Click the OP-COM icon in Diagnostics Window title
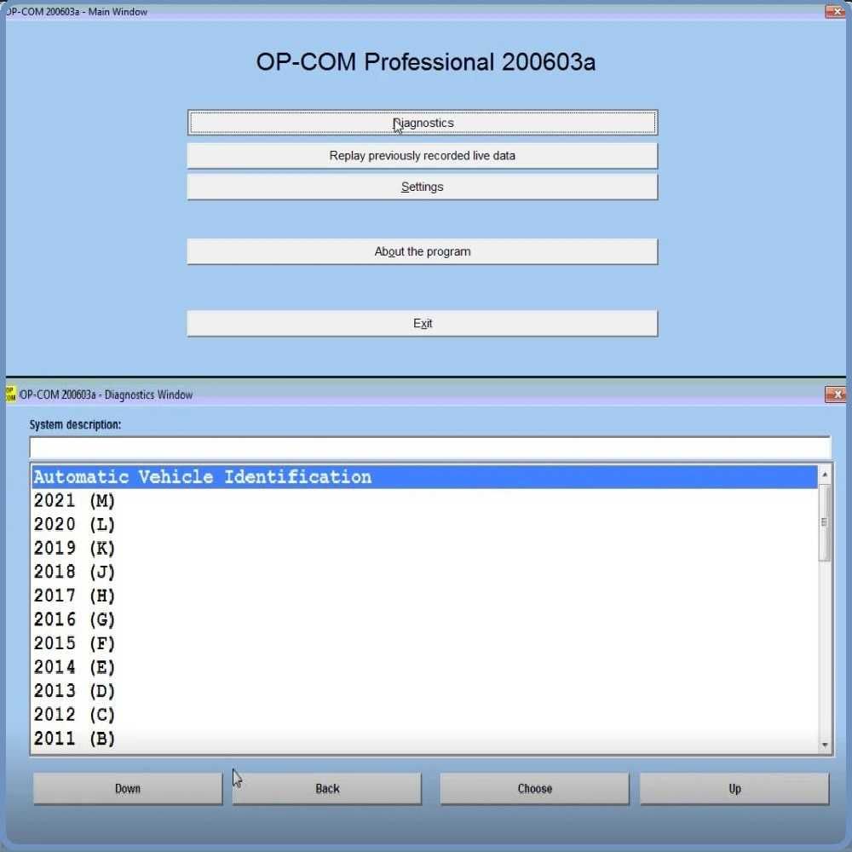The image size is (852, 852). pyautogui.click(x=11, y=394)
